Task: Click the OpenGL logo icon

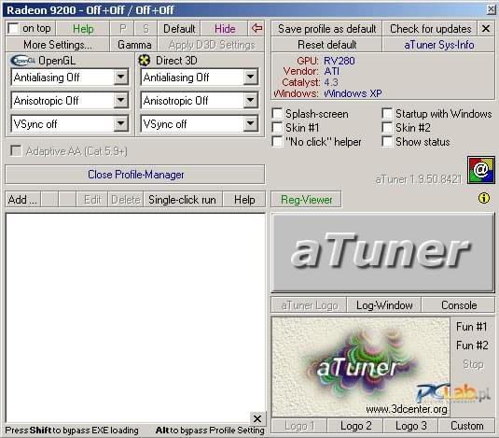Action: tap(22, 60)
